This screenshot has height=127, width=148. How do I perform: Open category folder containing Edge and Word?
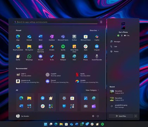click(x=25, y=102)
